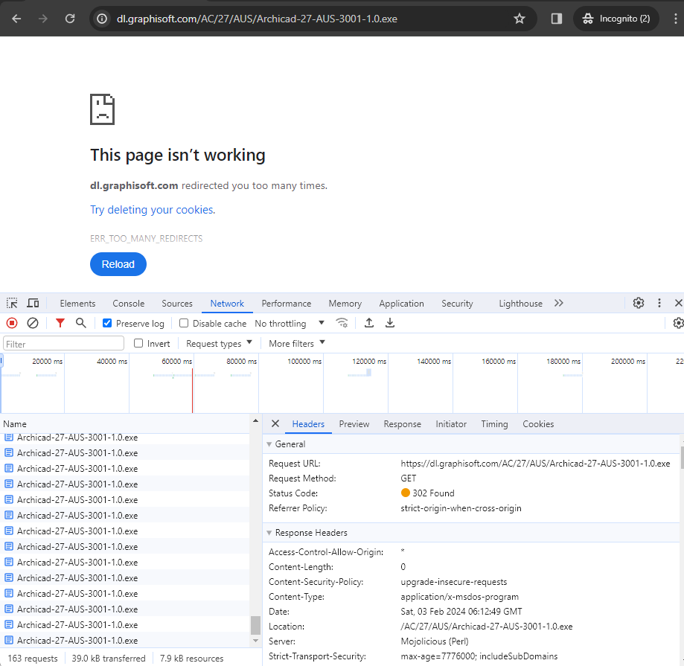Open the Memory tab
The width and height of the screenshot is (684, 666).
345,304
